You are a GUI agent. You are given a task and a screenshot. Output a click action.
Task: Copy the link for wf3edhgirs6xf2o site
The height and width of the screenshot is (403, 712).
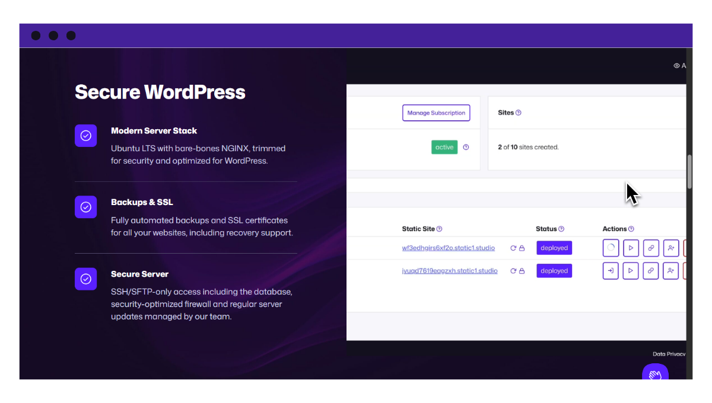tap(651, 248)
